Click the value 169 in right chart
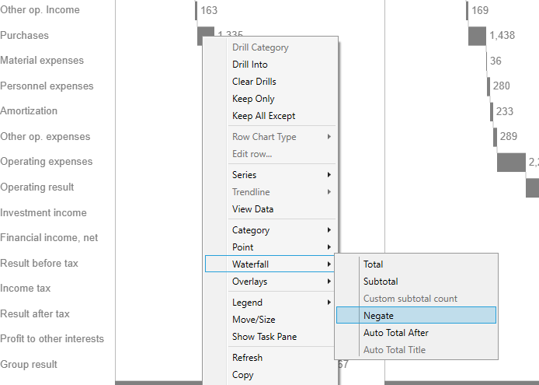 point(480,10)
